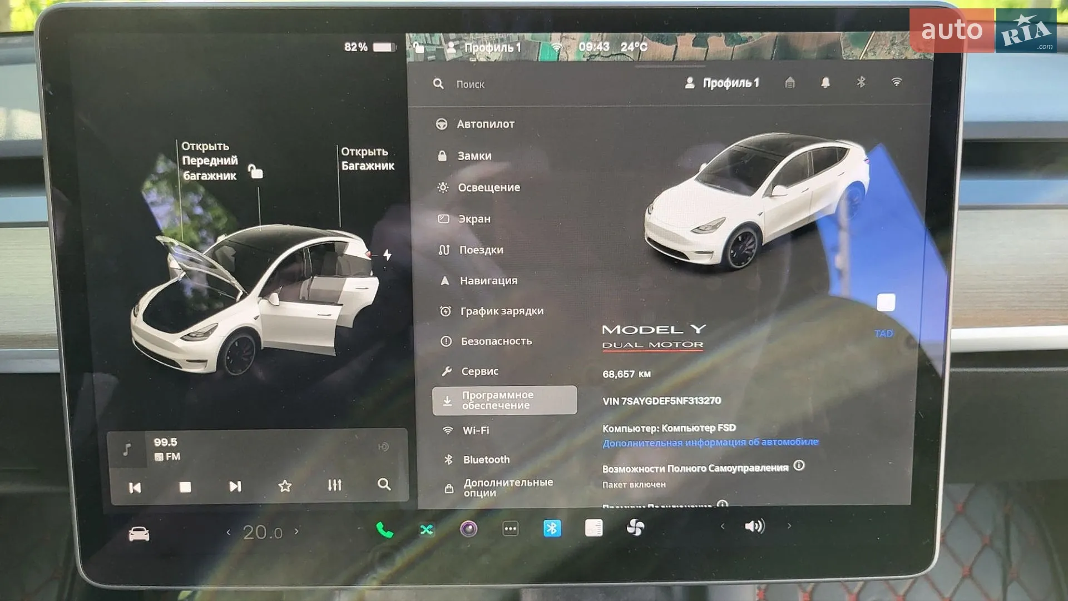Image resolution: width=1068 pixels, height=601 pixels.
Task: Raise volume with right arrow
Action: 789,525
